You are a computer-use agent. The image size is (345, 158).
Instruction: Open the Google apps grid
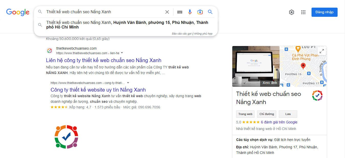point(303,12)
